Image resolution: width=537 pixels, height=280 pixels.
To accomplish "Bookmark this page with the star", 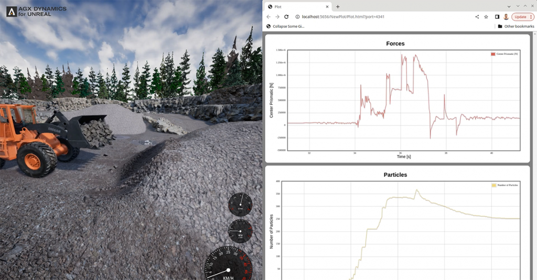I will (x=486, y=17).
